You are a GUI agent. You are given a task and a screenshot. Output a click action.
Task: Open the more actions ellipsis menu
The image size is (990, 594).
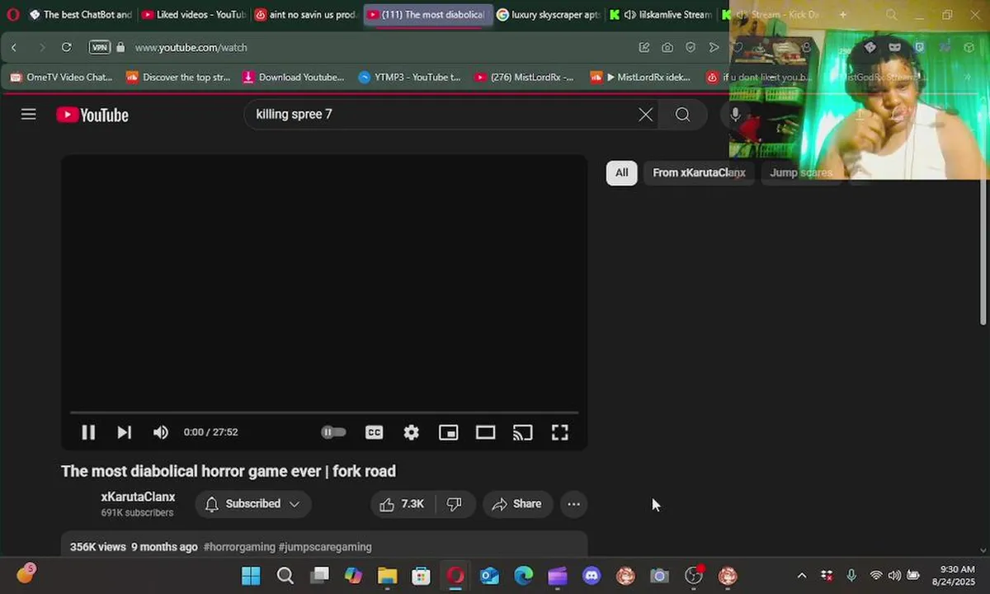tap(573, 504)
